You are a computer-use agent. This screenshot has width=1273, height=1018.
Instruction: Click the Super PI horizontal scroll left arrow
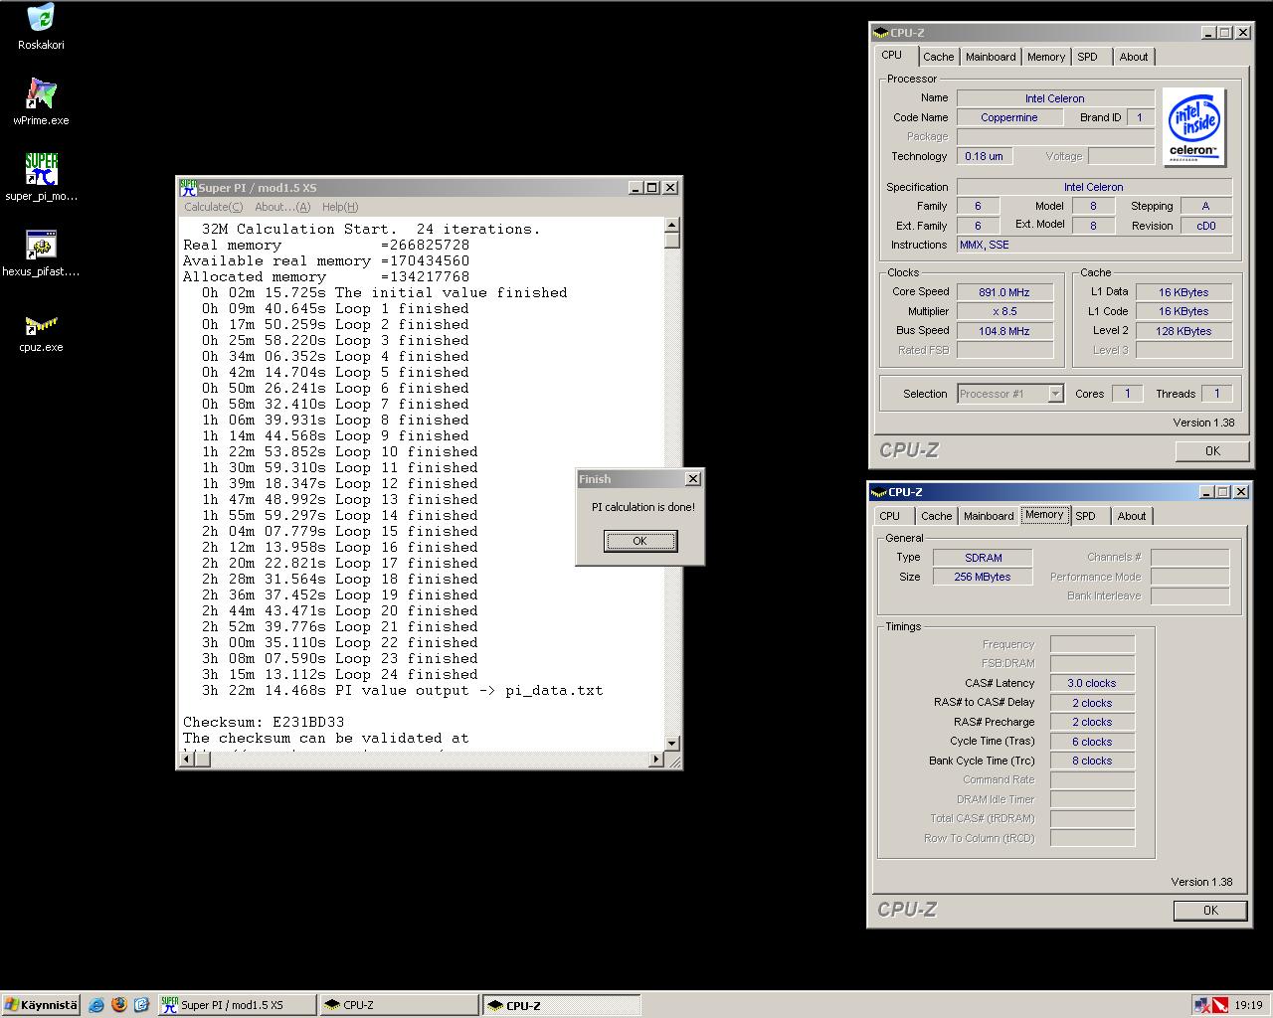coord(186,760)
